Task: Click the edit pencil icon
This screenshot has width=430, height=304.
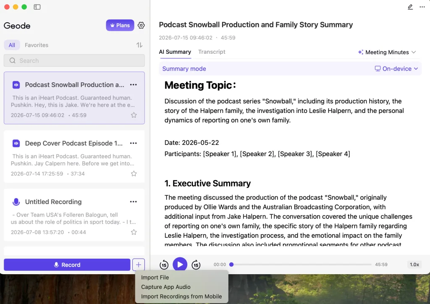Action: coord(410,7)
